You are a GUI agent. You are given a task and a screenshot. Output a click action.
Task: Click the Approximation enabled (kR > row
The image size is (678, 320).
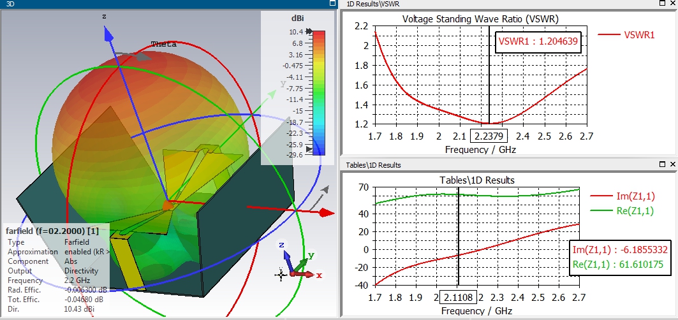[59, 252]
